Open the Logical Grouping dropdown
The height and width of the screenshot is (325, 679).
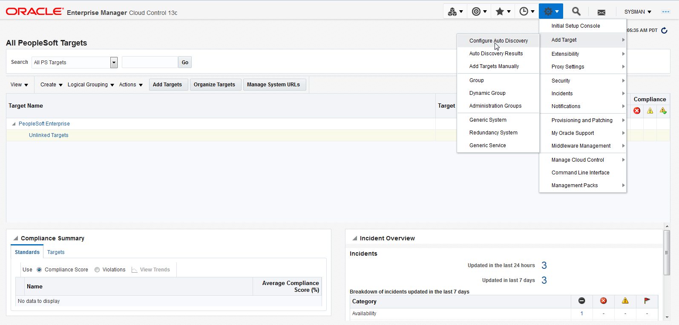tap(91, 85)
